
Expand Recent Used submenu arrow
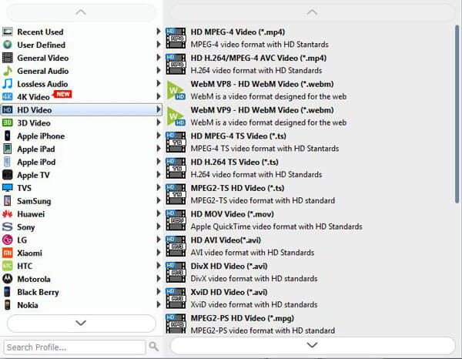pos(159,32)
